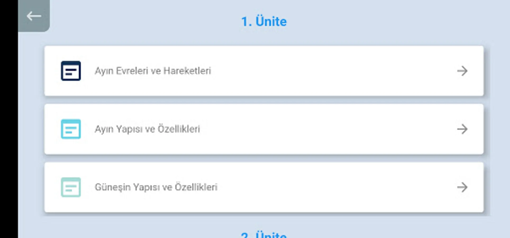Click the 1. Ünite heading
This screenshot has height=238, width=510.
coord(264,21)
